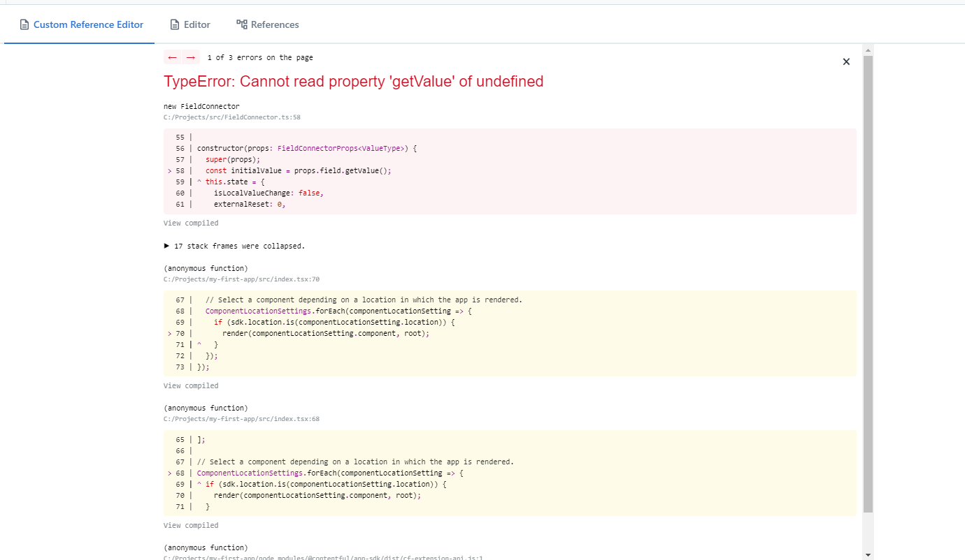Click View compiled under the index.tsx:70 frame
The height and width of the screenshot is (560, 965).
tap(190, 385)
